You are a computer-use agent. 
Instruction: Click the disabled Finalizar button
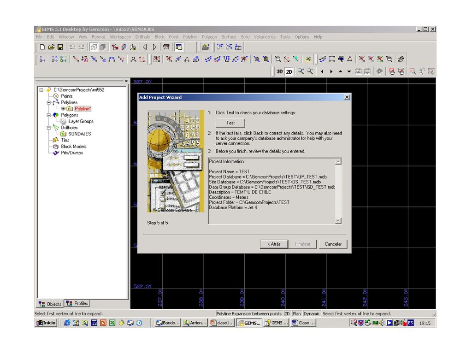[302, 244]
